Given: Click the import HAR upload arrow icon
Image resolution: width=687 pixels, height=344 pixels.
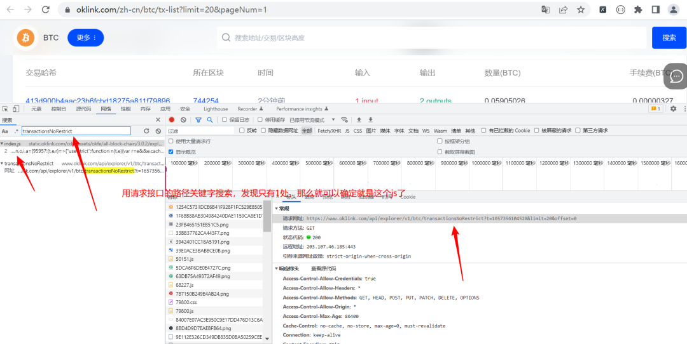Looking at the screenshot, I should (x=359, y=120).
